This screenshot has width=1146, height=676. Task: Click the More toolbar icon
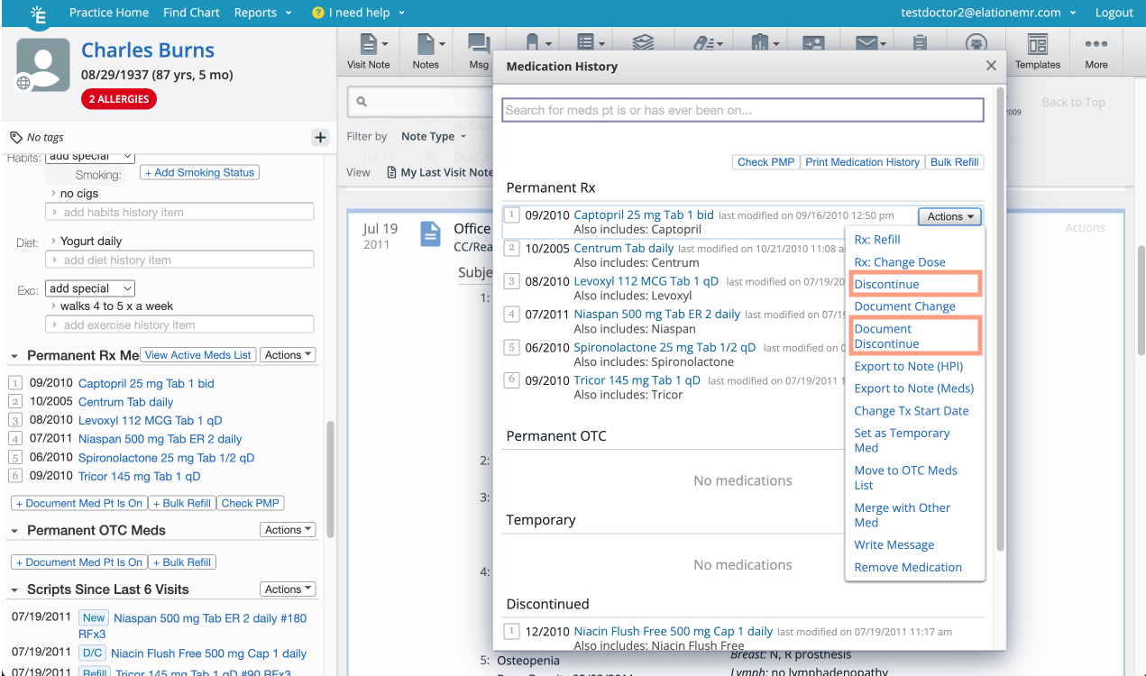tap(1096, 50)
